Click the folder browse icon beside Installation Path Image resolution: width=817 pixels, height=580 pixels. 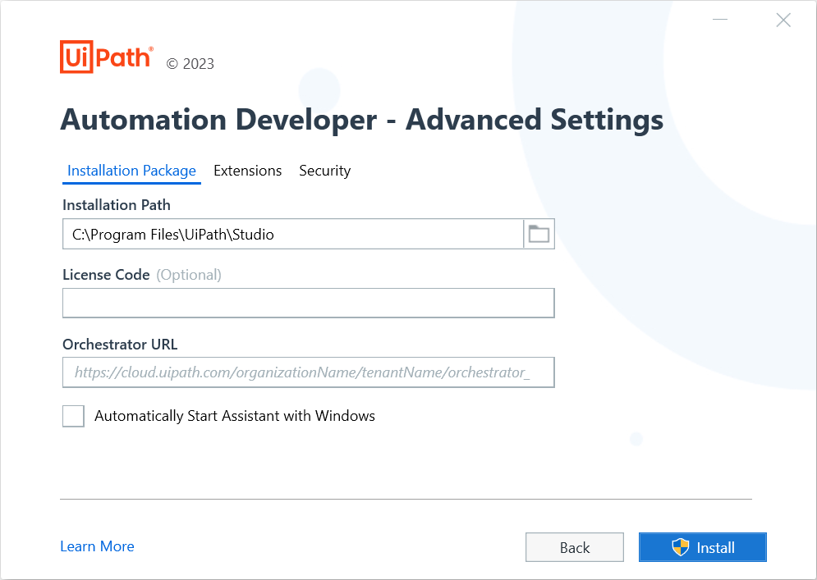coord(539,234)
